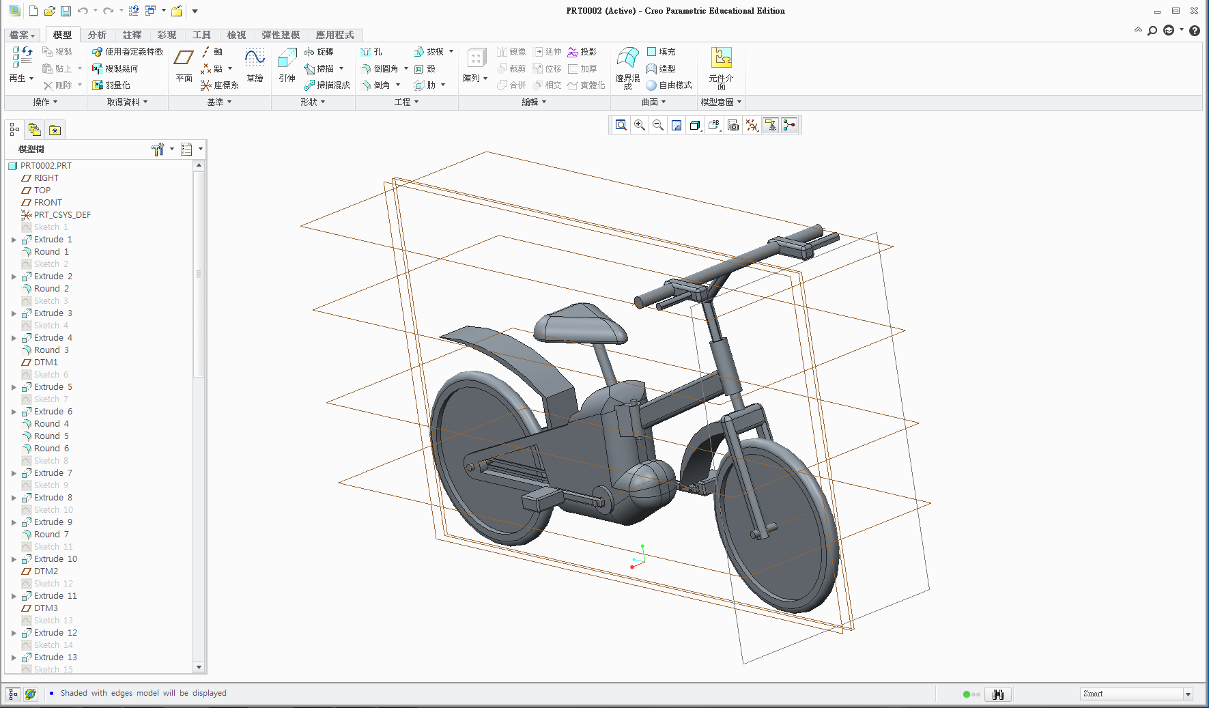Switch to the 檢視 (View) tab

tap(236, 35)
